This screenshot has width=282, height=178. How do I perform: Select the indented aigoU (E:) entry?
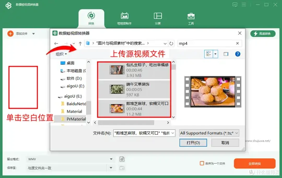click(72, 86)
